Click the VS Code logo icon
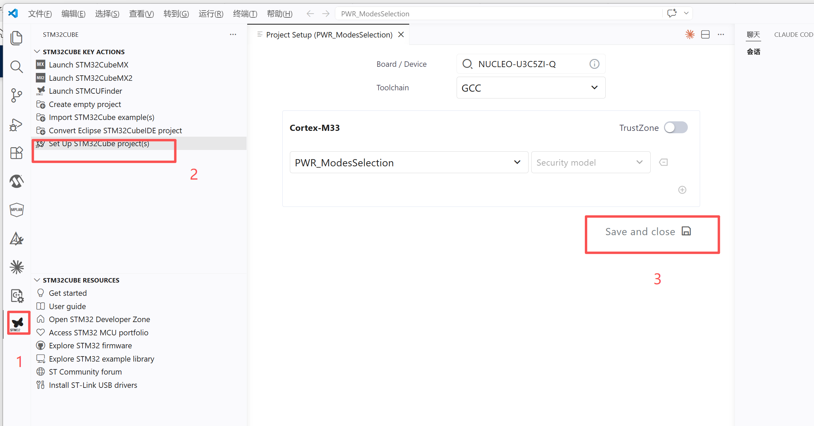 (13, 14)
